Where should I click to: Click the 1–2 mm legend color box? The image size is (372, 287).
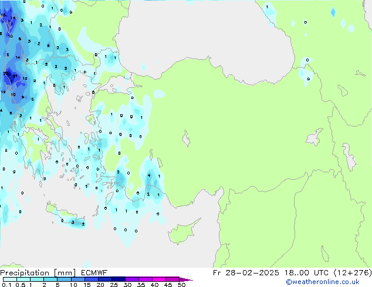tap(37, 279)
